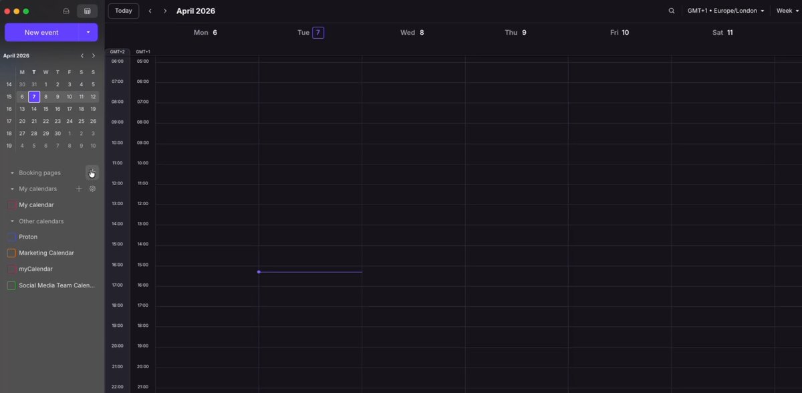Select week number 16 in mini calendar
This screenshot has width=802, height=393.
(x=9, y=109)
